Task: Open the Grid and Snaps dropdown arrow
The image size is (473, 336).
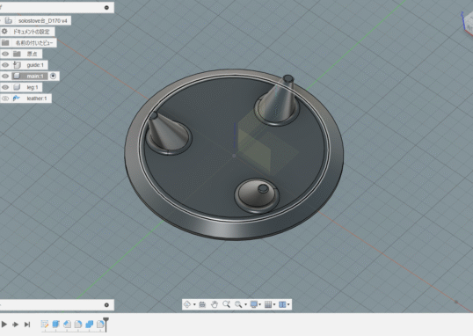Action: [274, 304]
